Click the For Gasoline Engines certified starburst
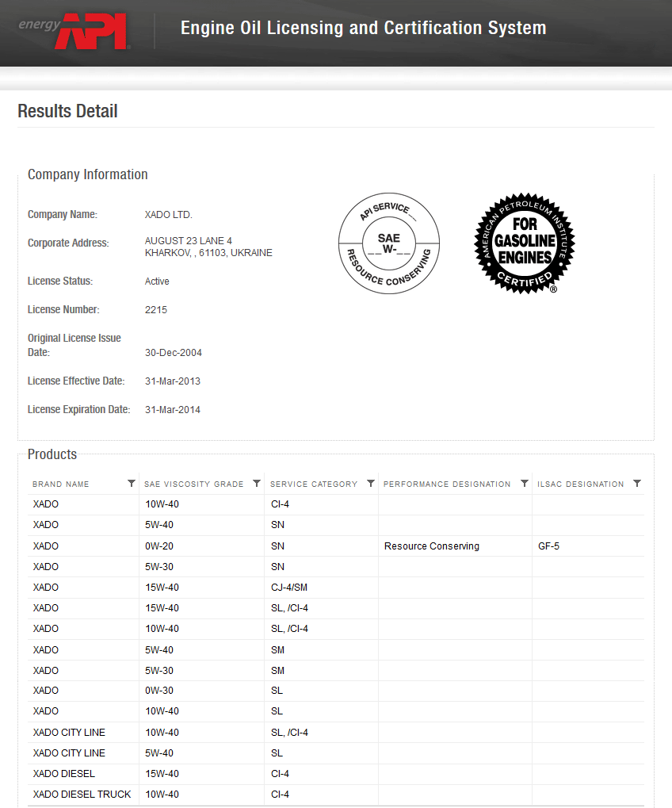 point(525,243)
